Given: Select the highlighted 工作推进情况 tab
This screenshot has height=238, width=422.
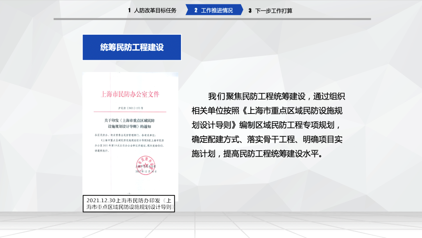Looking at the screenshot, I should (x=214, y=10).
